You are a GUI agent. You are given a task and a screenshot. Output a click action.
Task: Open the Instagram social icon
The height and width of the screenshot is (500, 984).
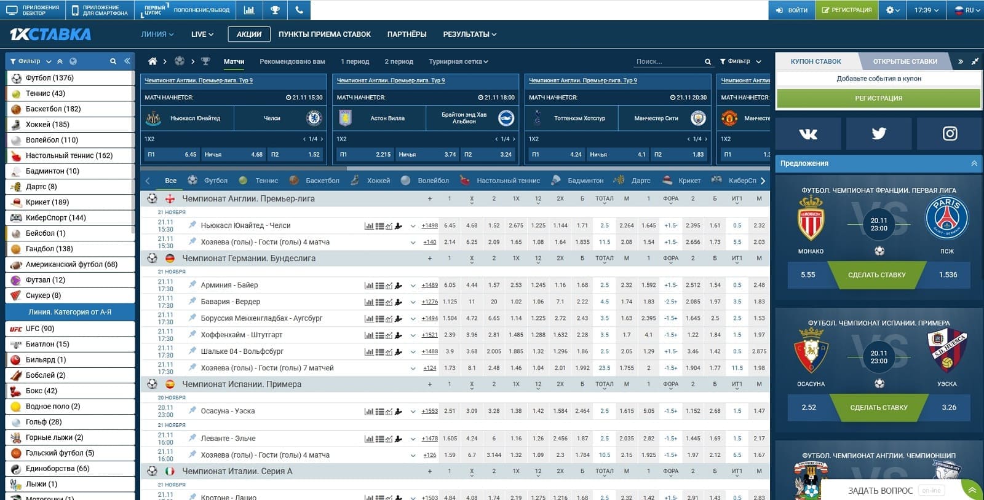(950, 133)
